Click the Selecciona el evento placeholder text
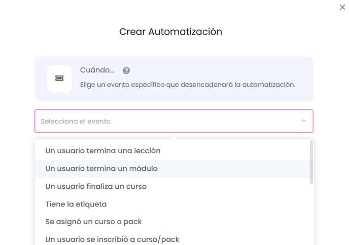 pyautogui.click(x=76, y=121)
